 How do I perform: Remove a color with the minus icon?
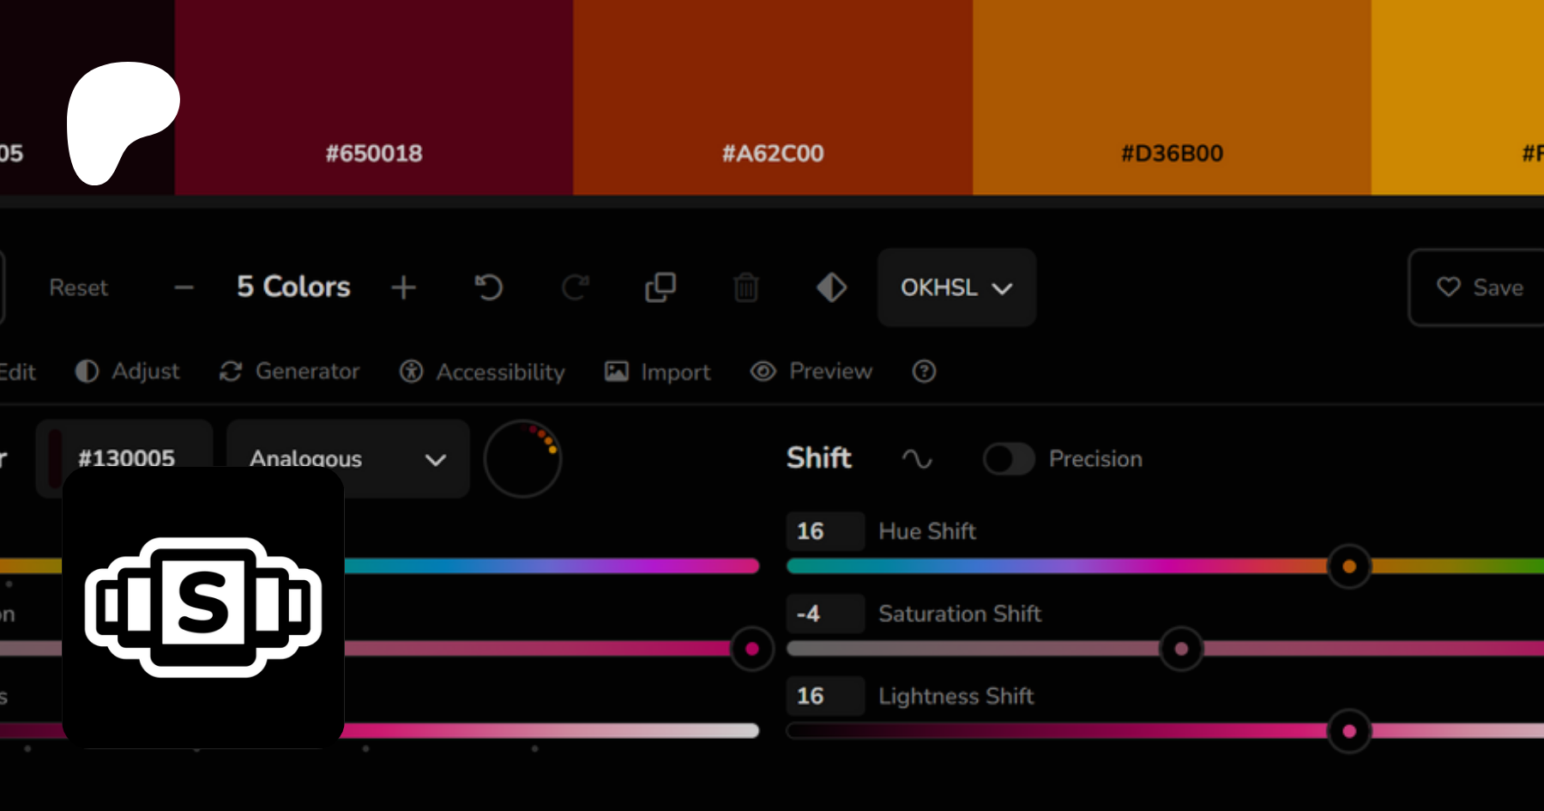[184, 287]
